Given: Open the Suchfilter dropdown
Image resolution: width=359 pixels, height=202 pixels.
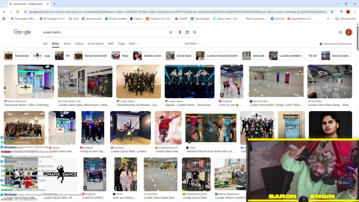Looking at the screenshot, I should pyautogui.click(x=192, y=44).
